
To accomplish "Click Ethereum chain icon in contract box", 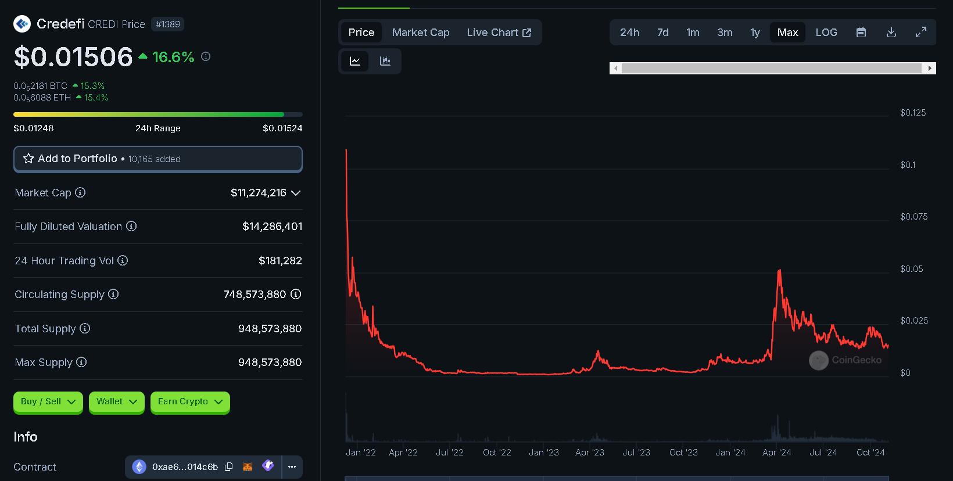I will (x=139, y=466).
